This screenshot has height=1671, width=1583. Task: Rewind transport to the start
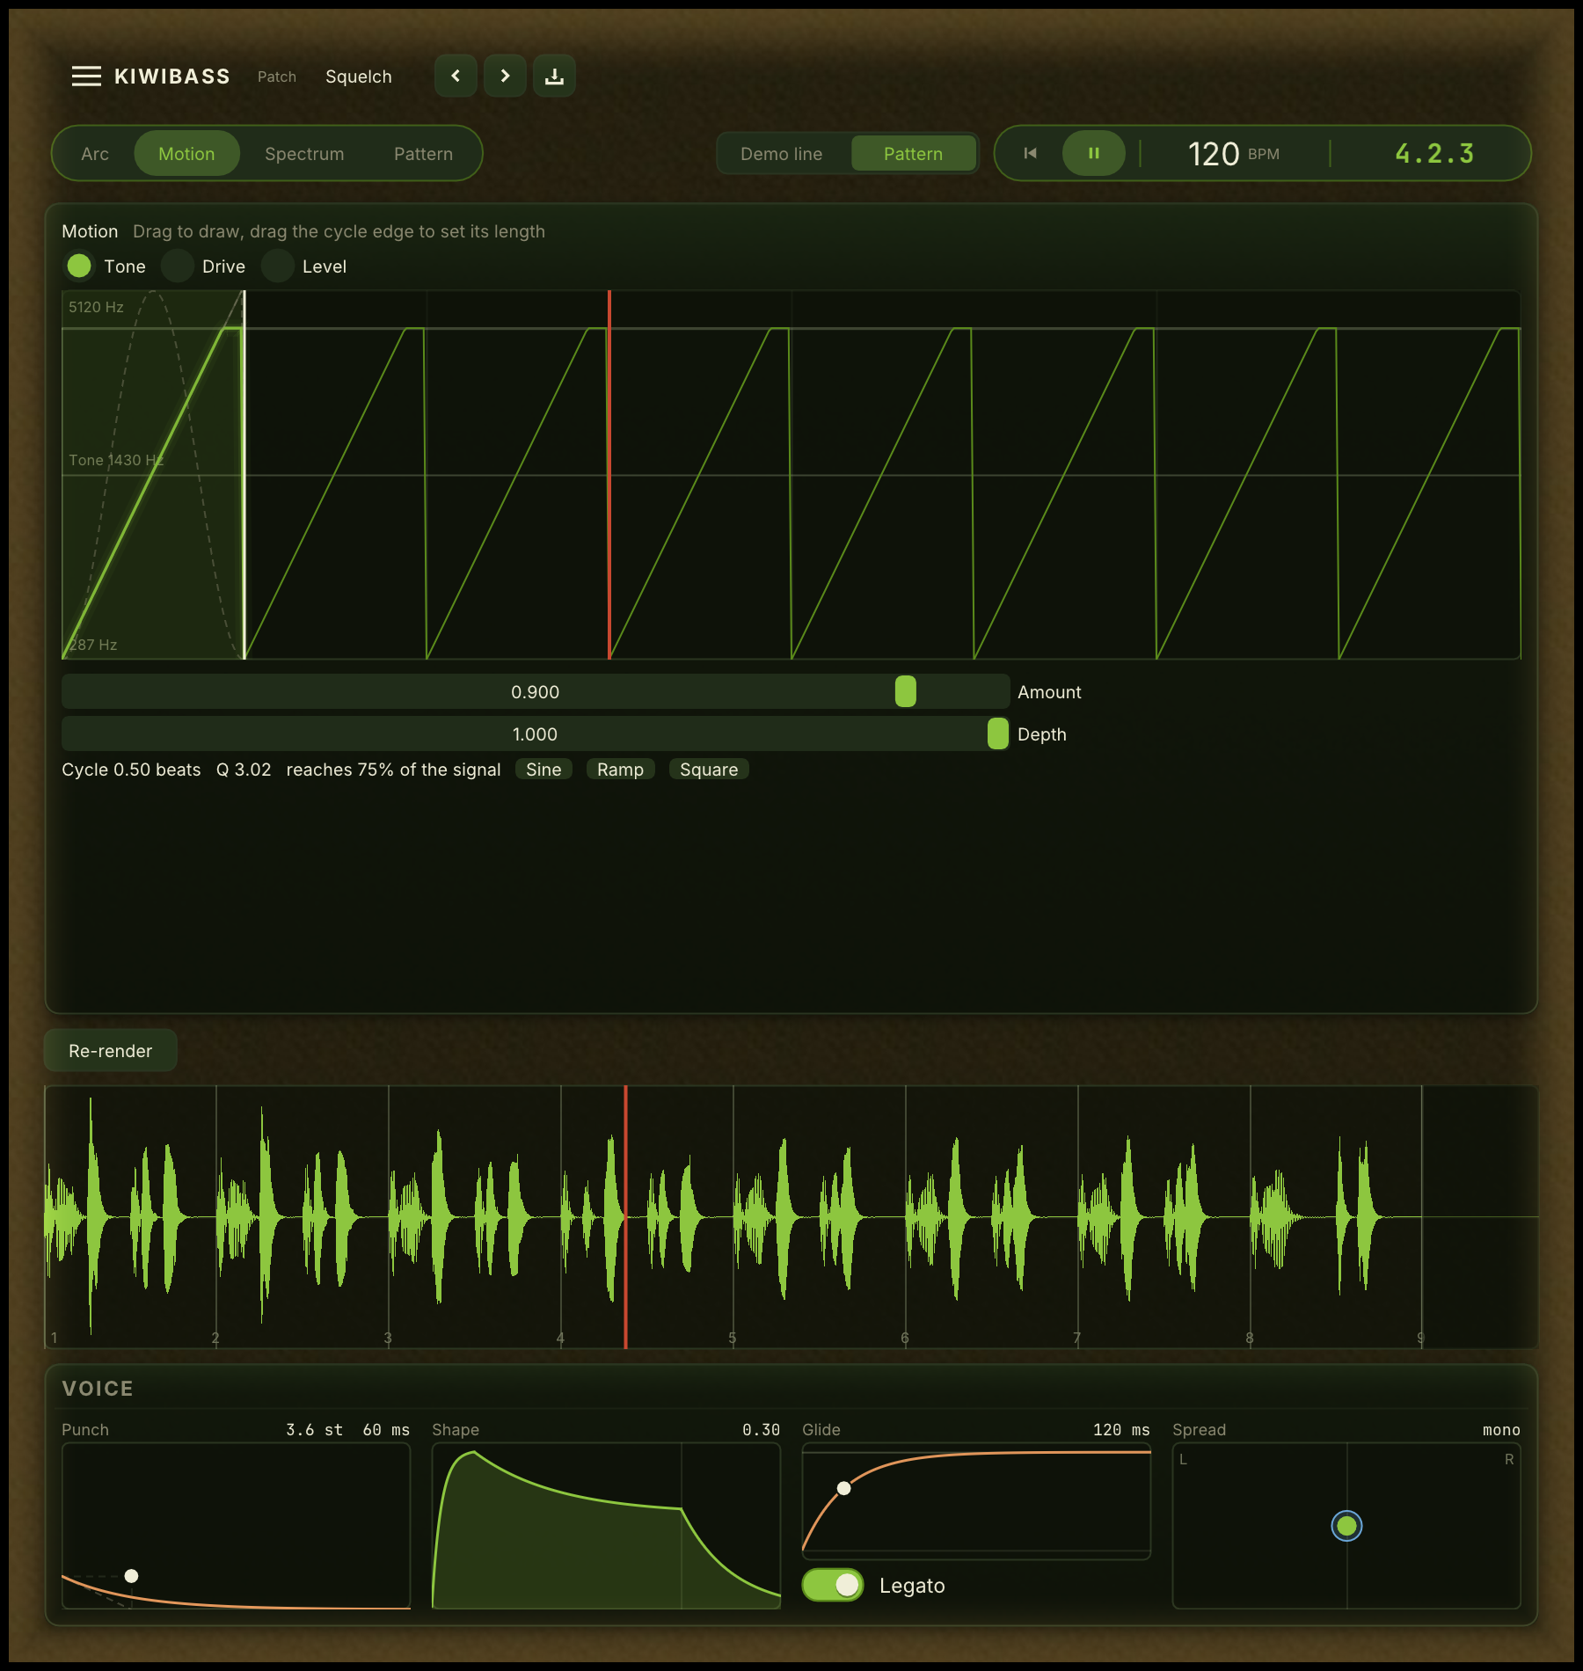[1030, 153]
